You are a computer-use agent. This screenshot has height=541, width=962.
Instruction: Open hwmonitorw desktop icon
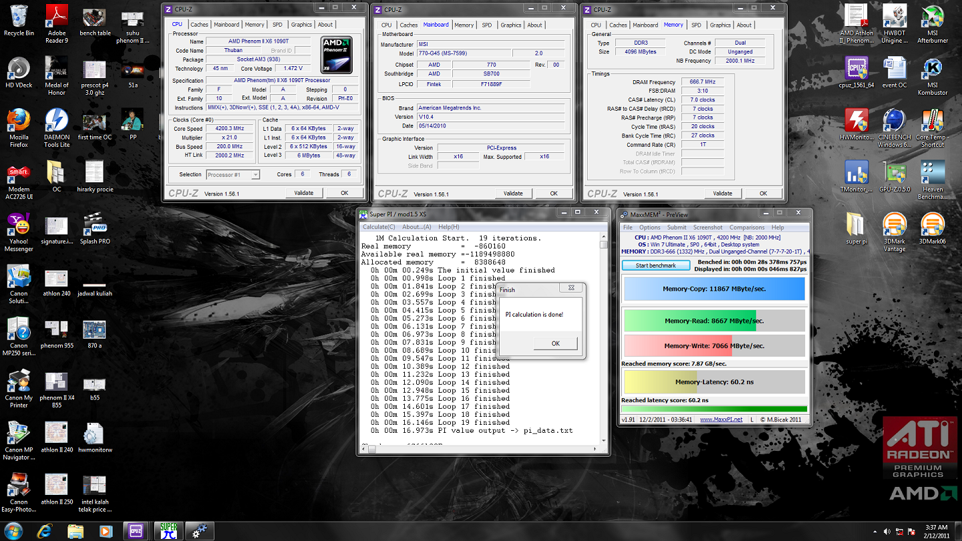click(95, 437)
